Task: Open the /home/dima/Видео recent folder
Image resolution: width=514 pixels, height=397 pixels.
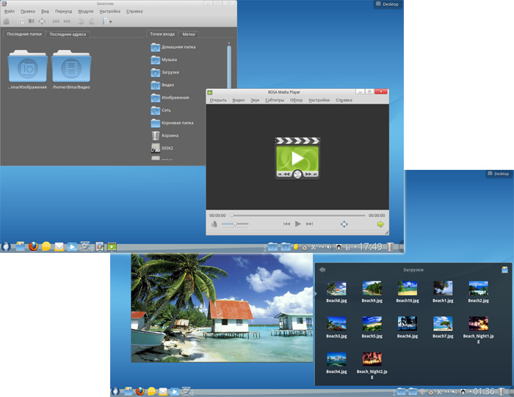Action: (x=71, y=70)
